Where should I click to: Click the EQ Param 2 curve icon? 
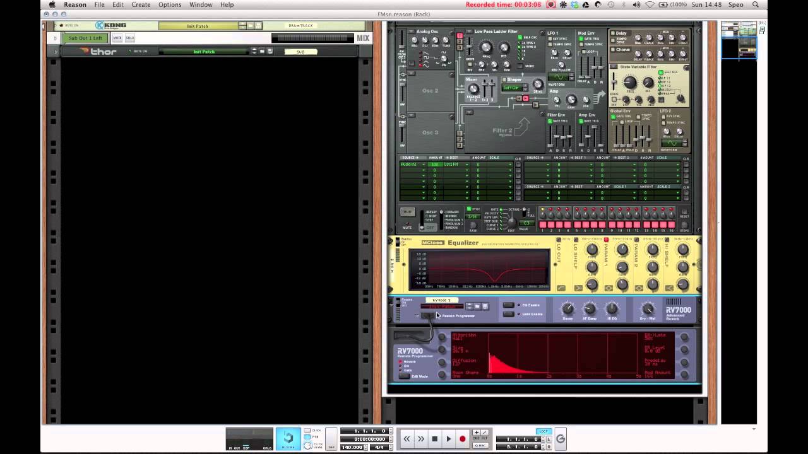[639, 288]
